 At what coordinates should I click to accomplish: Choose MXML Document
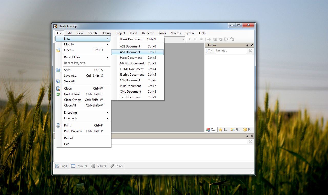coord(137,63)
